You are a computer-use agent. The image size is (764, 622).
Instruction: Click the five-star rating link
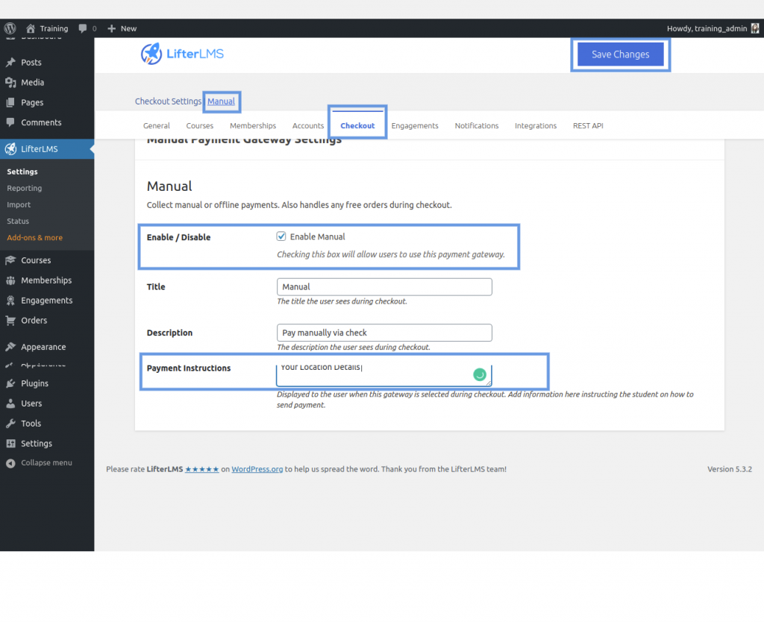point(201,469)
